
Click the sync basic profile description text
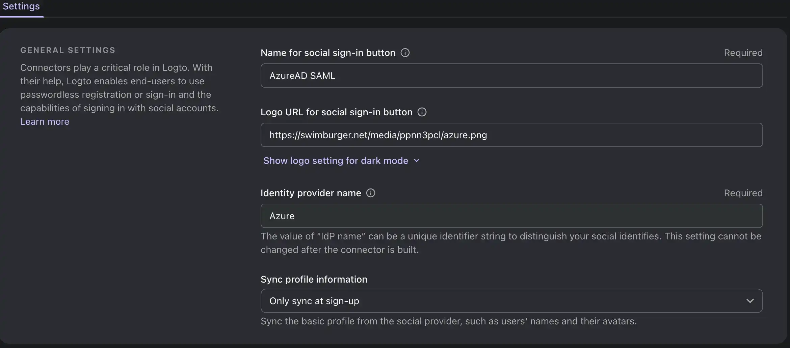point(448,321)
